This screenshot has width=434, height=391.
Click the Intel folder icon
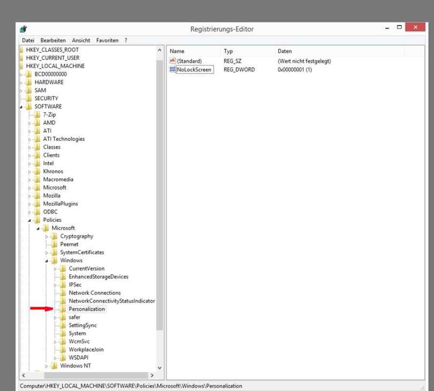[38, 163]
